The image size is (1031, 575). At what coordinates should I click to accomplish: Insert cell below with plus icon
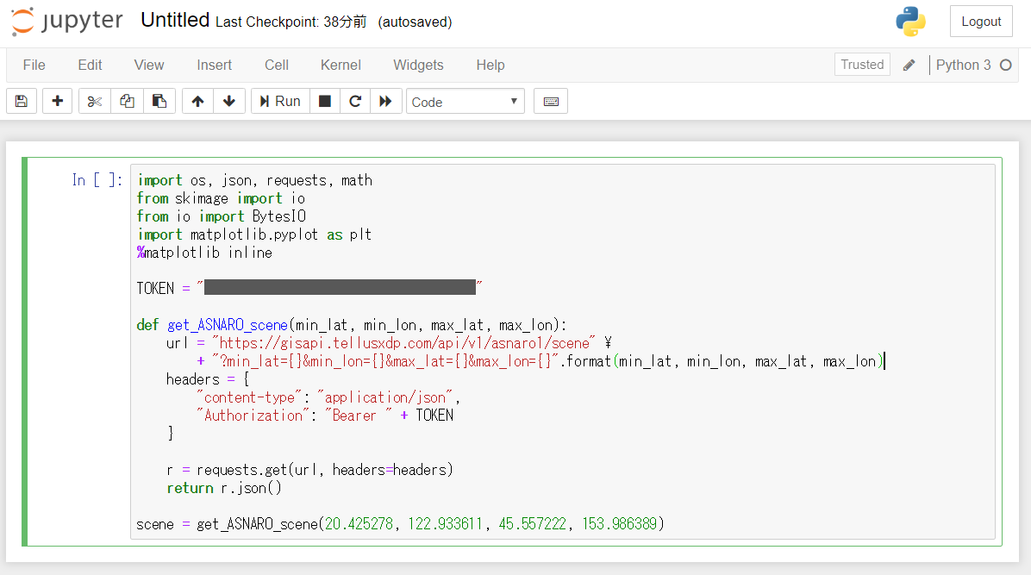click(57, 102)
